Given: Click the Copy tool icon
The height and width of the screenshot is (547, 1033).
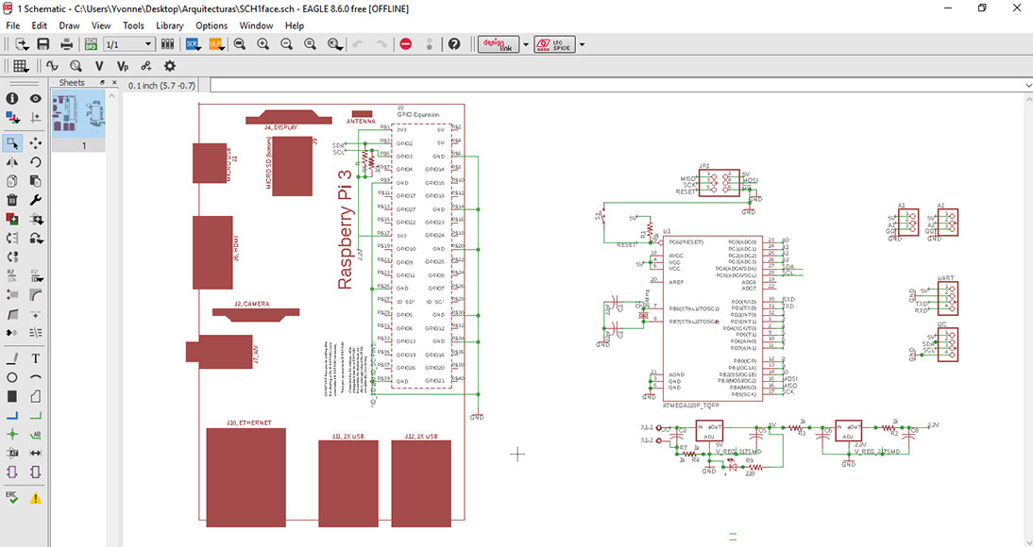Looking at the screenshot, I should pyautogui.click(x=12, y=181).
